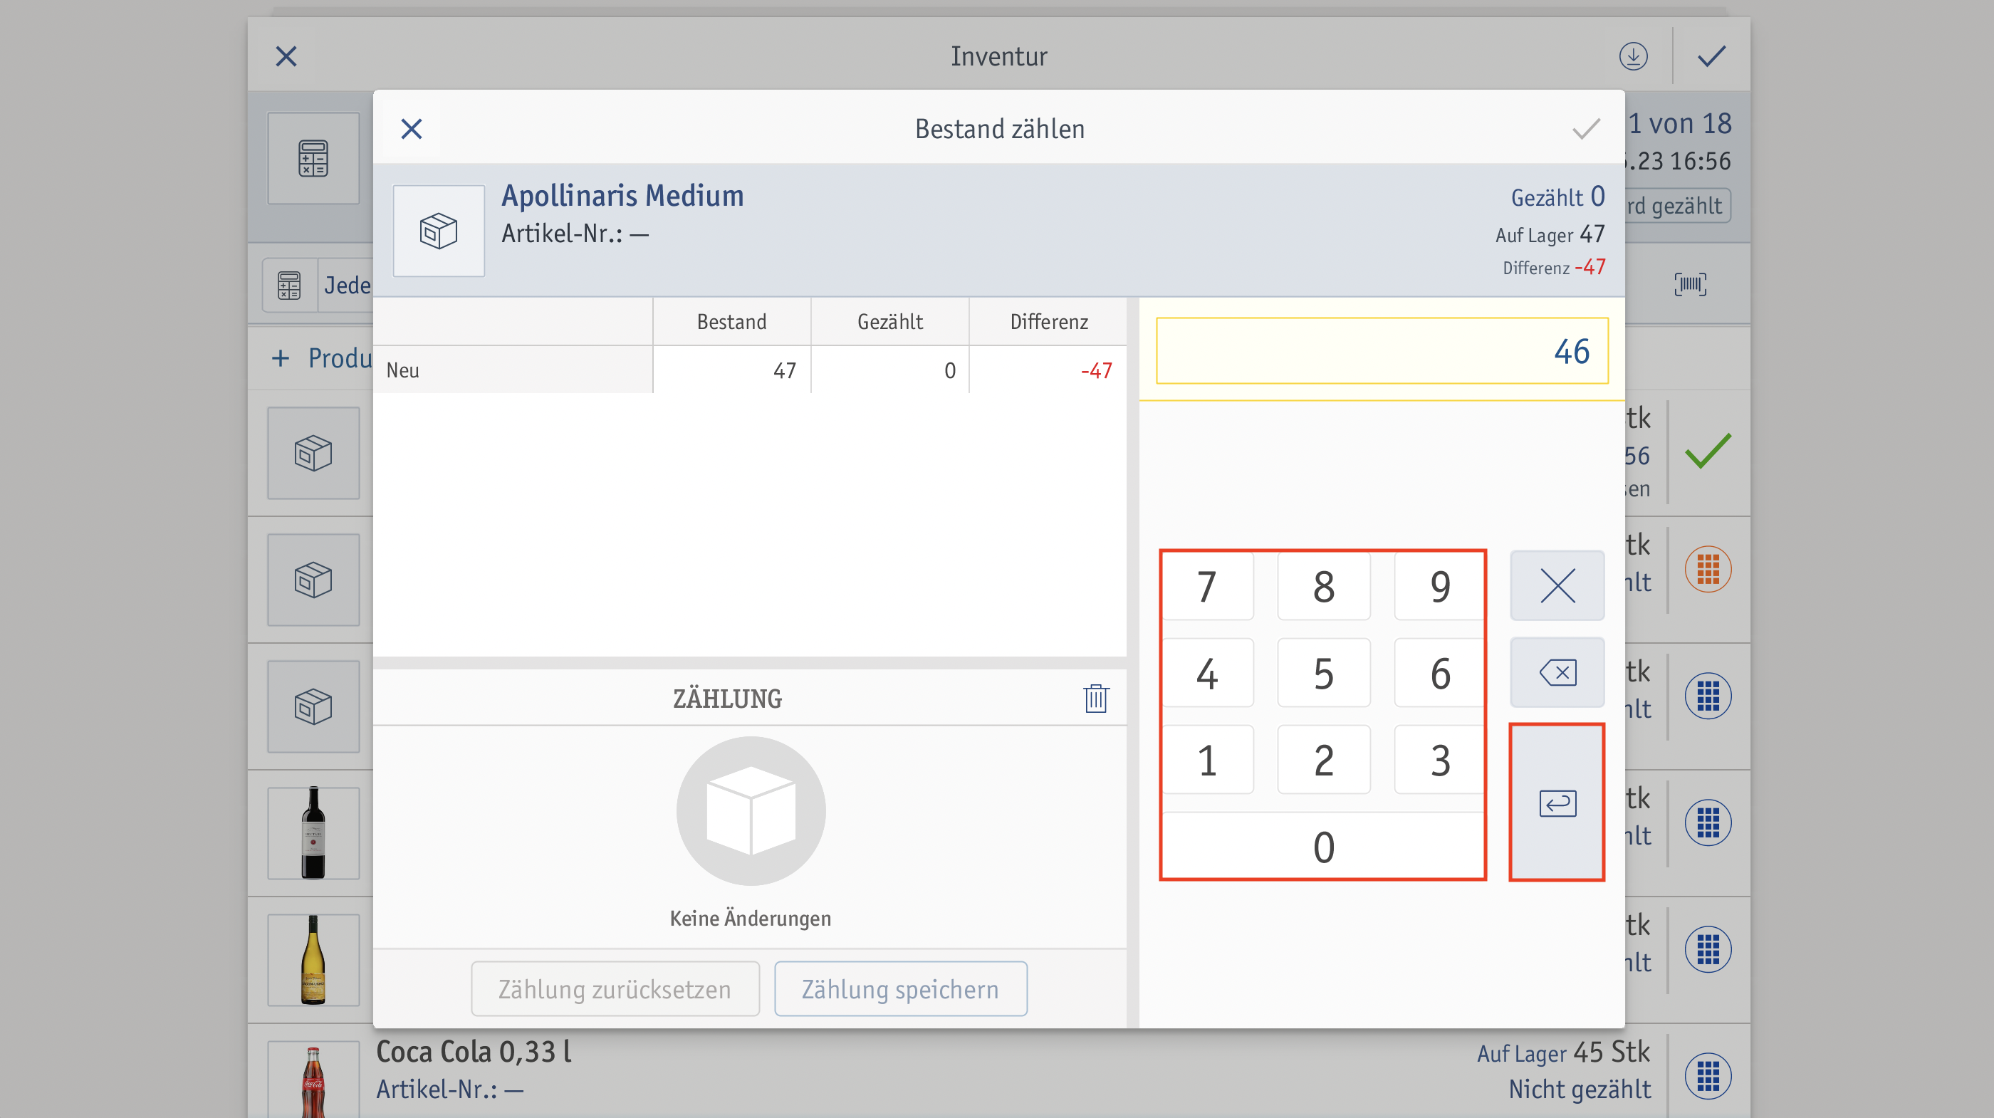Delete the last digit with backspace key
The image size is (1994, 1118).
point(1557,672)
